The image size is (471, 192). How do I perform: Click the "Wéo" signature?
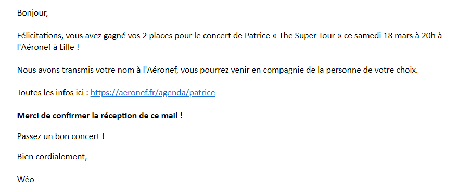(26, 180)
